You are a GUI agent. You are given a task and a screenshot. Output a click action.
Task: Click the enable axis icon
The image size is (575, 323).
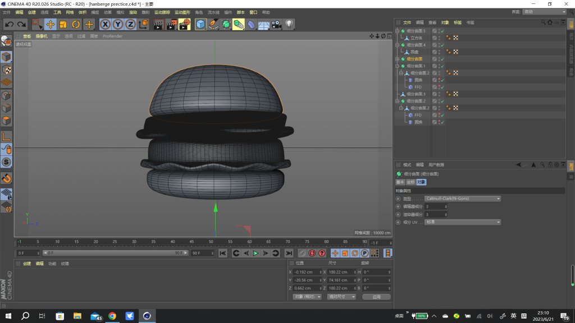click(x=6, y=137)
